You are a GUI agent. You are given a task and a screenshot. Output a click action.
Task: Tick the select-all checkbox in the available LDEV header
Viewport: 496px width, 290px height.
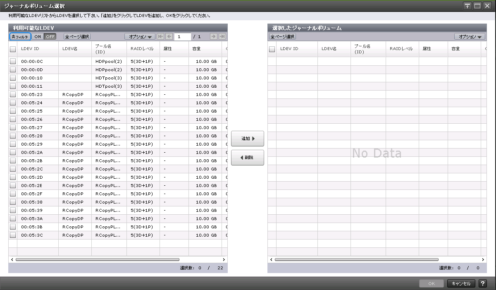(x=13, y=49)
